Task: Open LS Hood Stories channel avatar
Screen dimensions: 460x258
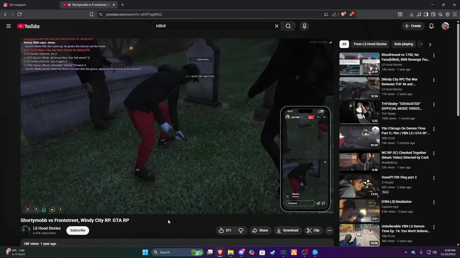Action: [x=25, y=230]
